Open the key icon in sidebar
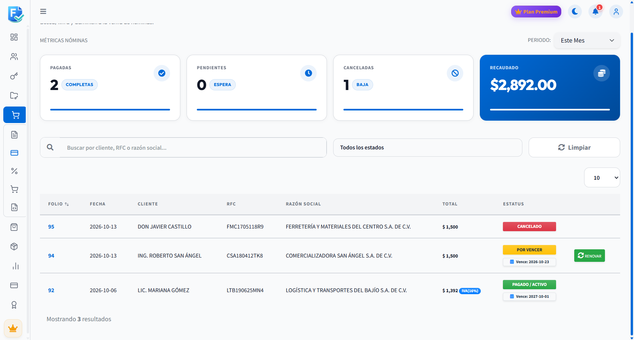 (14, 76)
